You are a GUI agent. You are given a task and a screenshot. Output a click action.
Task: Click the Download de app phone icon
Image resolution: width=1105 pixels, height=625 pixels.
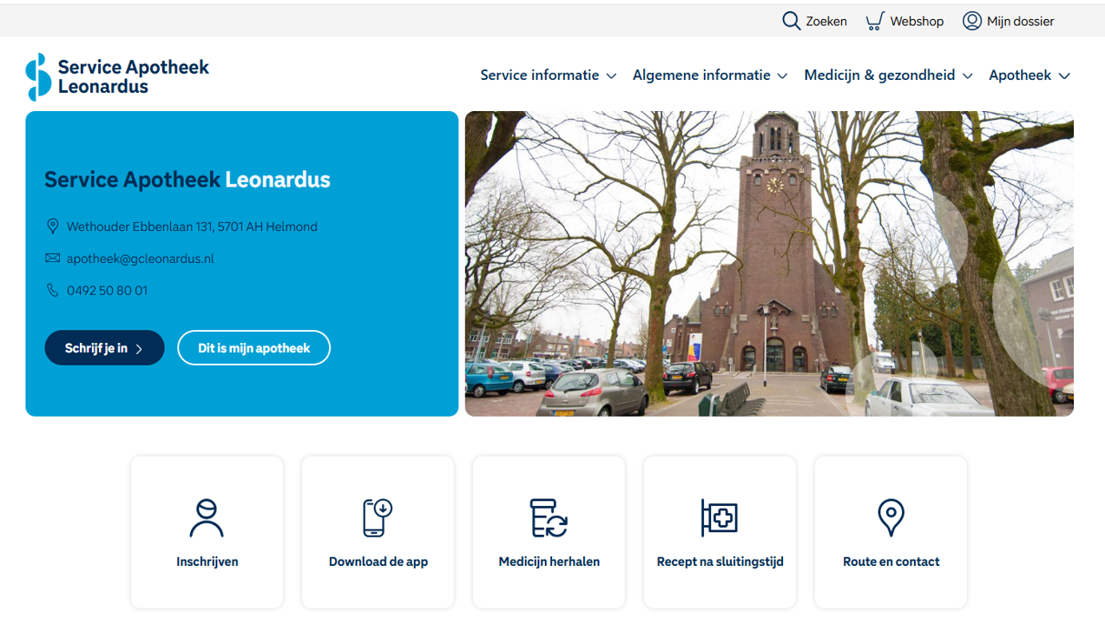click(x=378, y=518)
